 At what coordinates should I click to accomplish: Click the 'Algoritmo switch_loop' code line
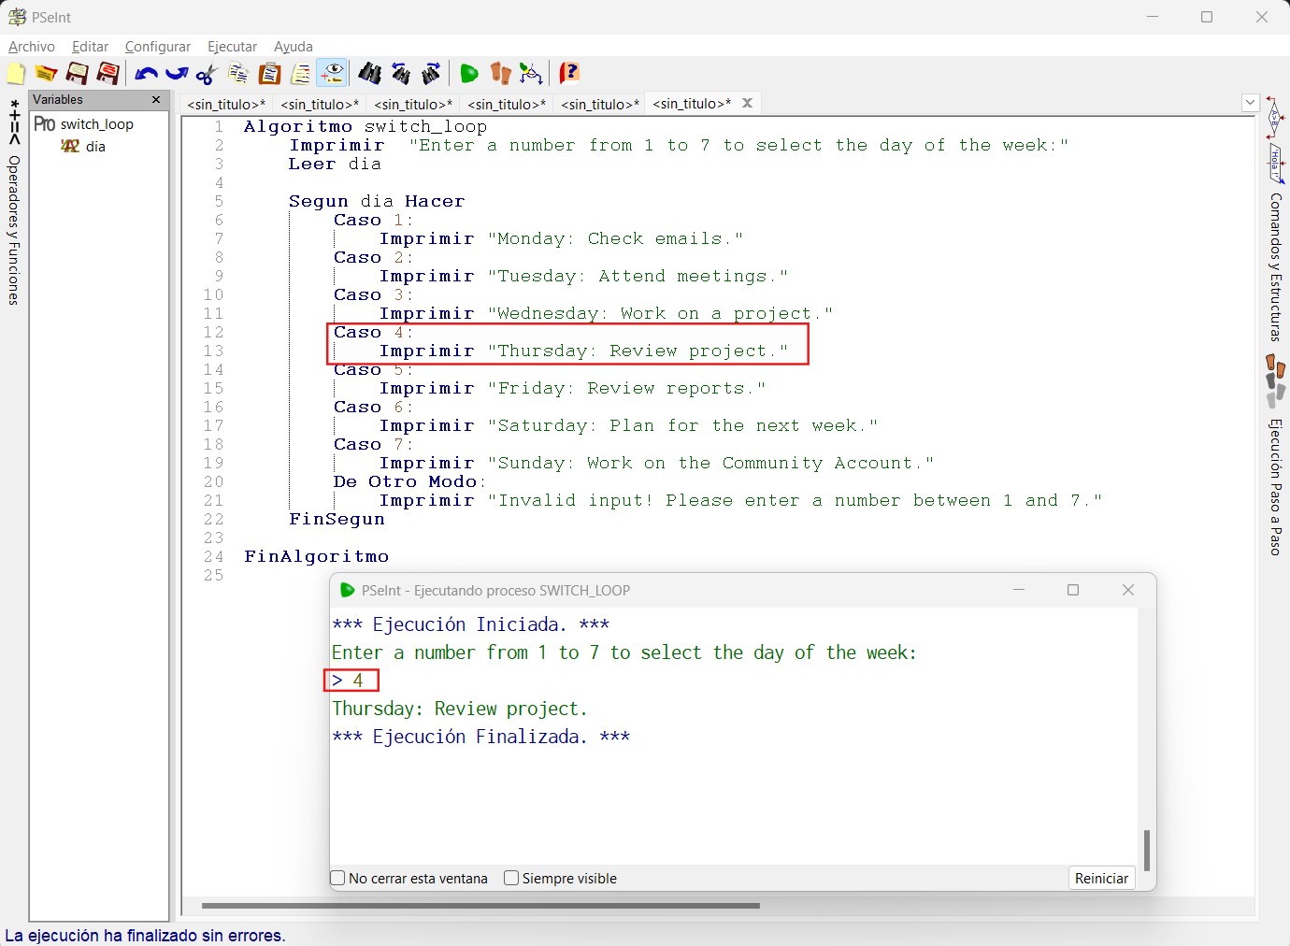pos(365,126)
